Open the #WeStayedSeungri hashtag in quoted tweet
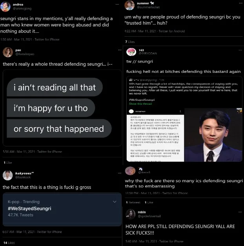 click(x=142, y=100)
